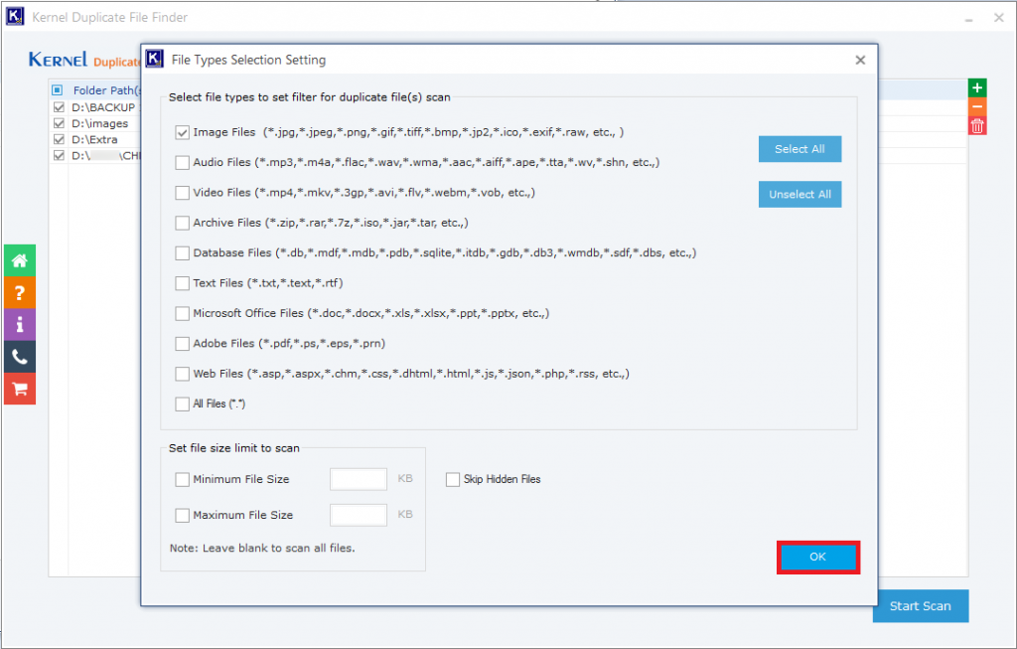Check the All Files (*.*) option
Screen dimensions: 1017x649
pos(183,404)
